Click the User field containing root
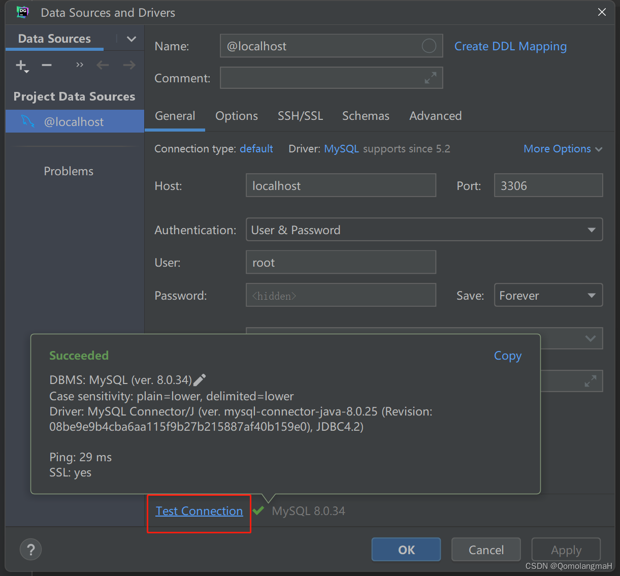The image size is (620, 576). click(341, 262)
